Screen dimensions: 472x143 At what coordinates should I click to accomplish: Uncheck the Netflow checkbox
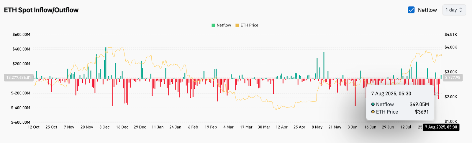pos(411,10)
